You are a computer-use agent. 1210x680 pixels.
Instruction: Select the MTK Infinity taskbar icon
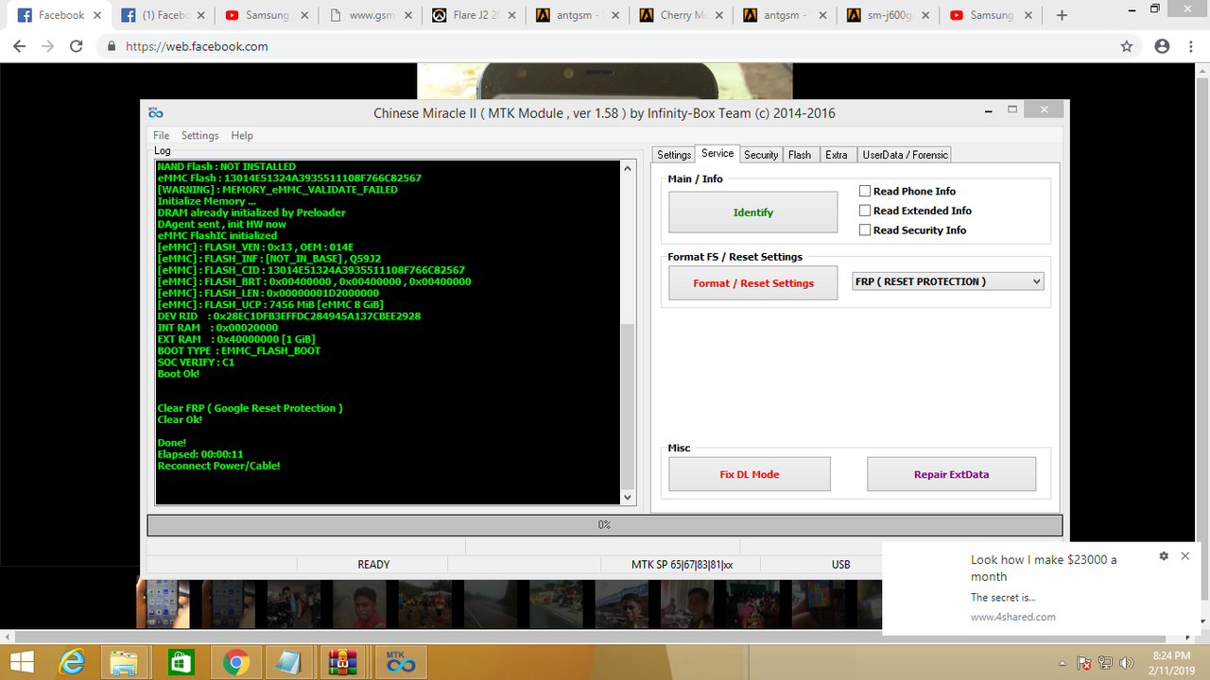[x=402, y=662]
